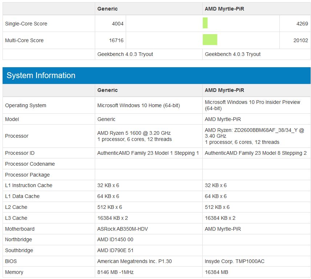Click the AMD ID1450 00 northbridge value
This screenshot has width=311, height=279.
click(x=115, y=239)
